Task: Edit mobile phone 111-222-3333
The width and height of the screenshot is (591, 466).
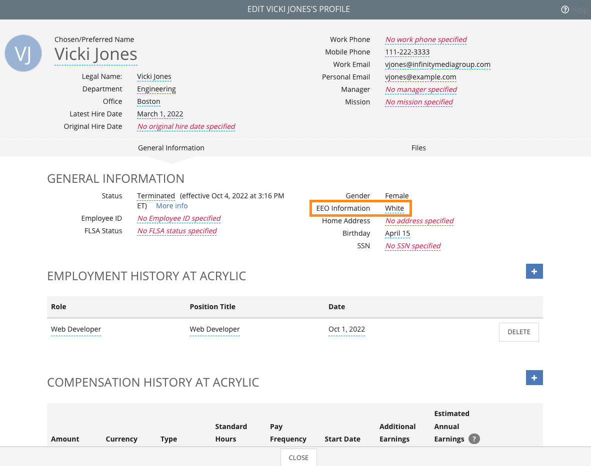Action: [x=407, y=52]
